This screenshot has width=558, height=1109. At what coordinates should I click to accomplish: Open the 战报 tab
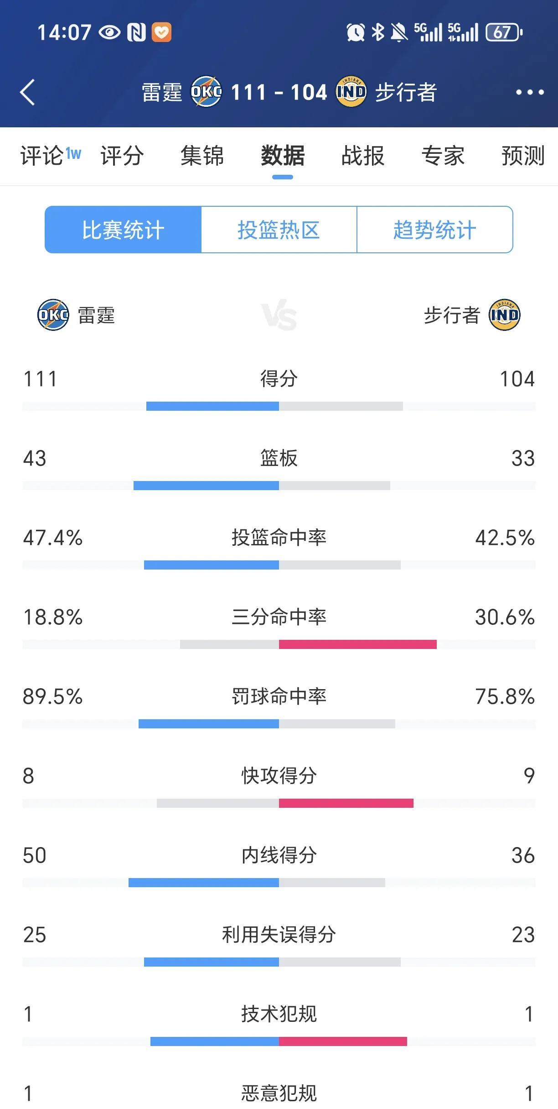(363, 156)
